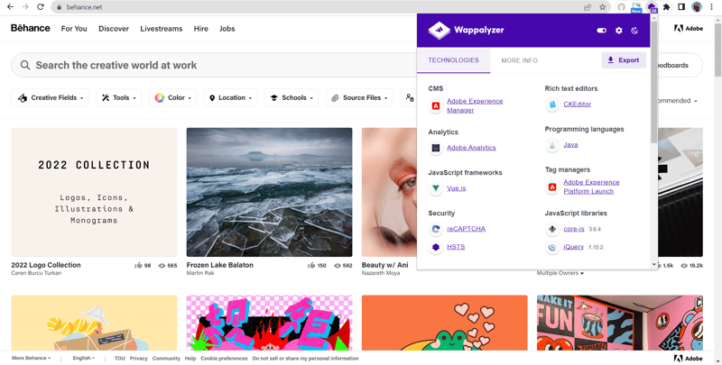This screenshot has width=722, height=365.
Task: Toggle the Wappalyzer enable switch
Action: pos(601,31)
